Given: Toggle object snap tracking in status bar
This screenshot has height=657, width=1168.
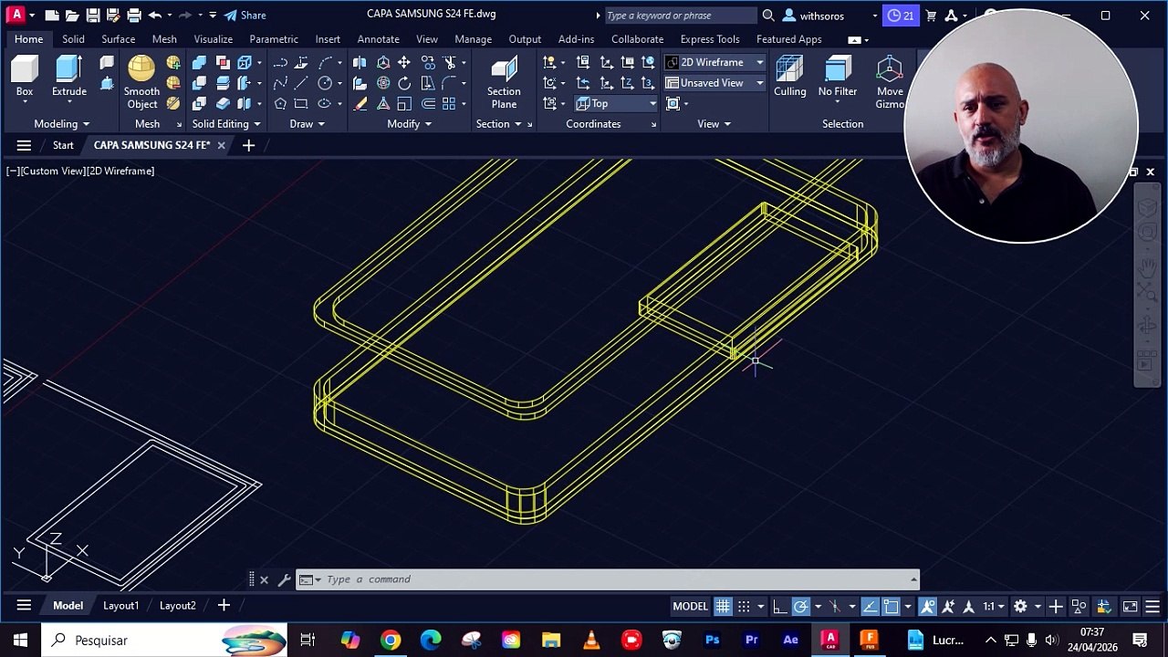Looking at the screenshot, I should click(870, 606).
